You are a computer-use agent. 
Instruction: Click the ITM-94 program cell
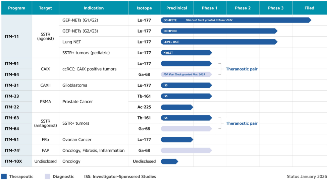click(16, 74)
